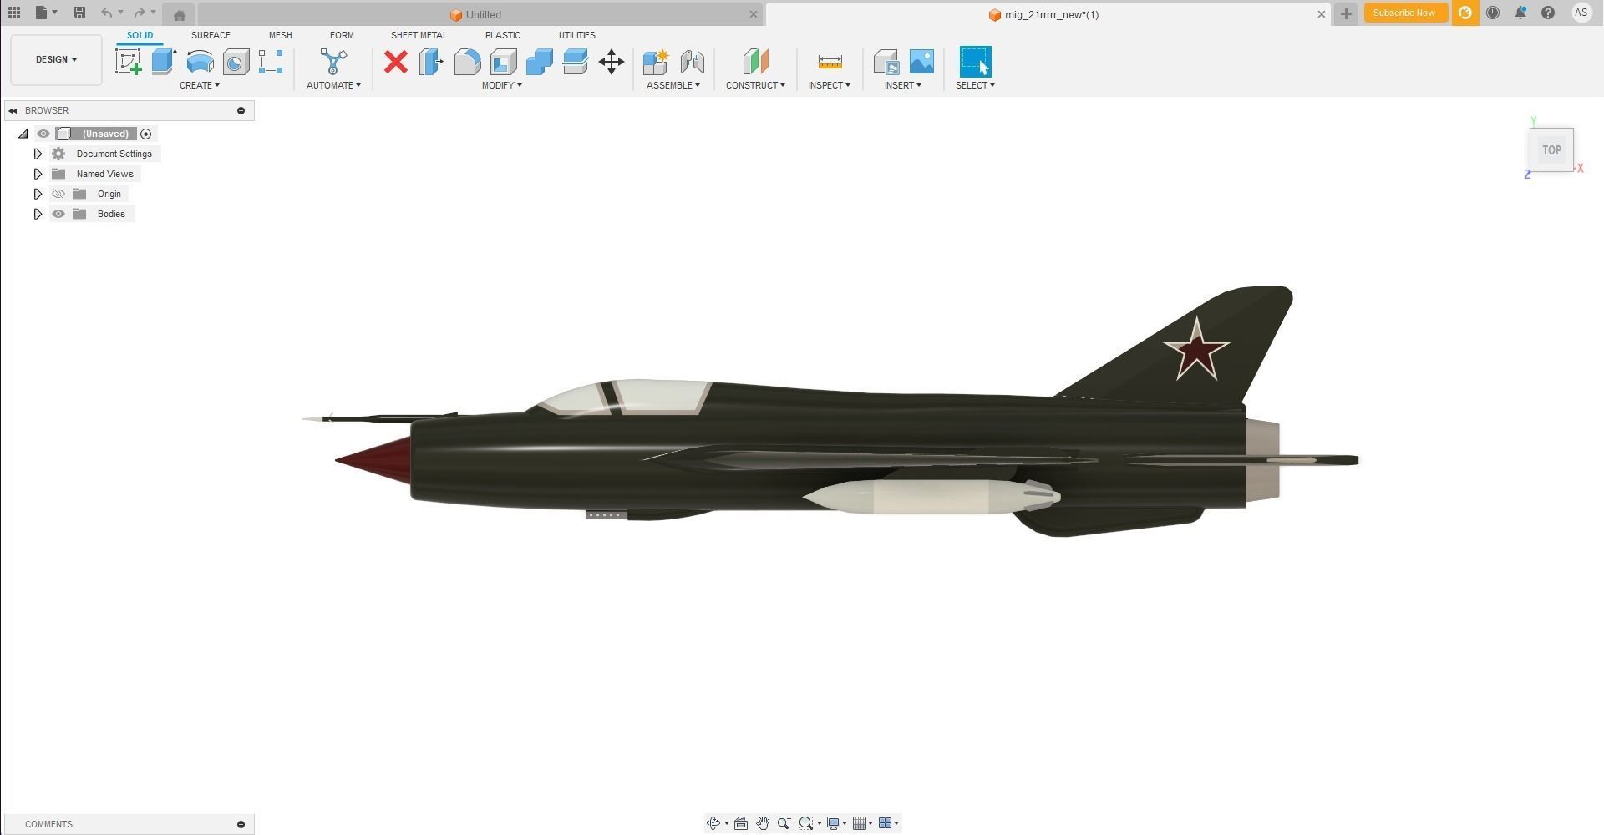The width and height of the screenshot is (1604, 835).
Task: Switch to the MESH tab
Action: coord(280,35)
